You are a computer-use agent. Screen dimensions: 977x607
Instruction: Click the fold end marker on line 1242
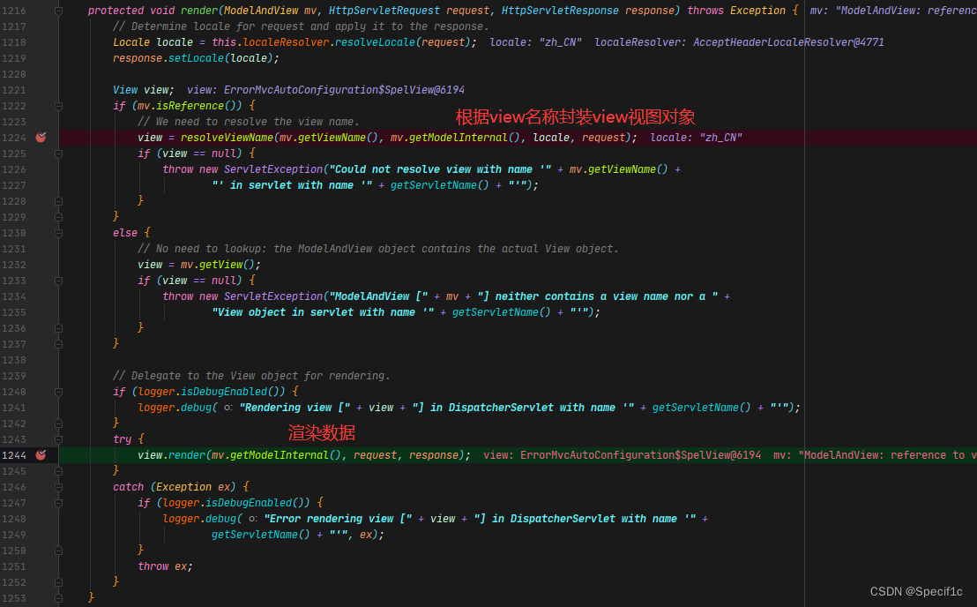pos(58,423)
